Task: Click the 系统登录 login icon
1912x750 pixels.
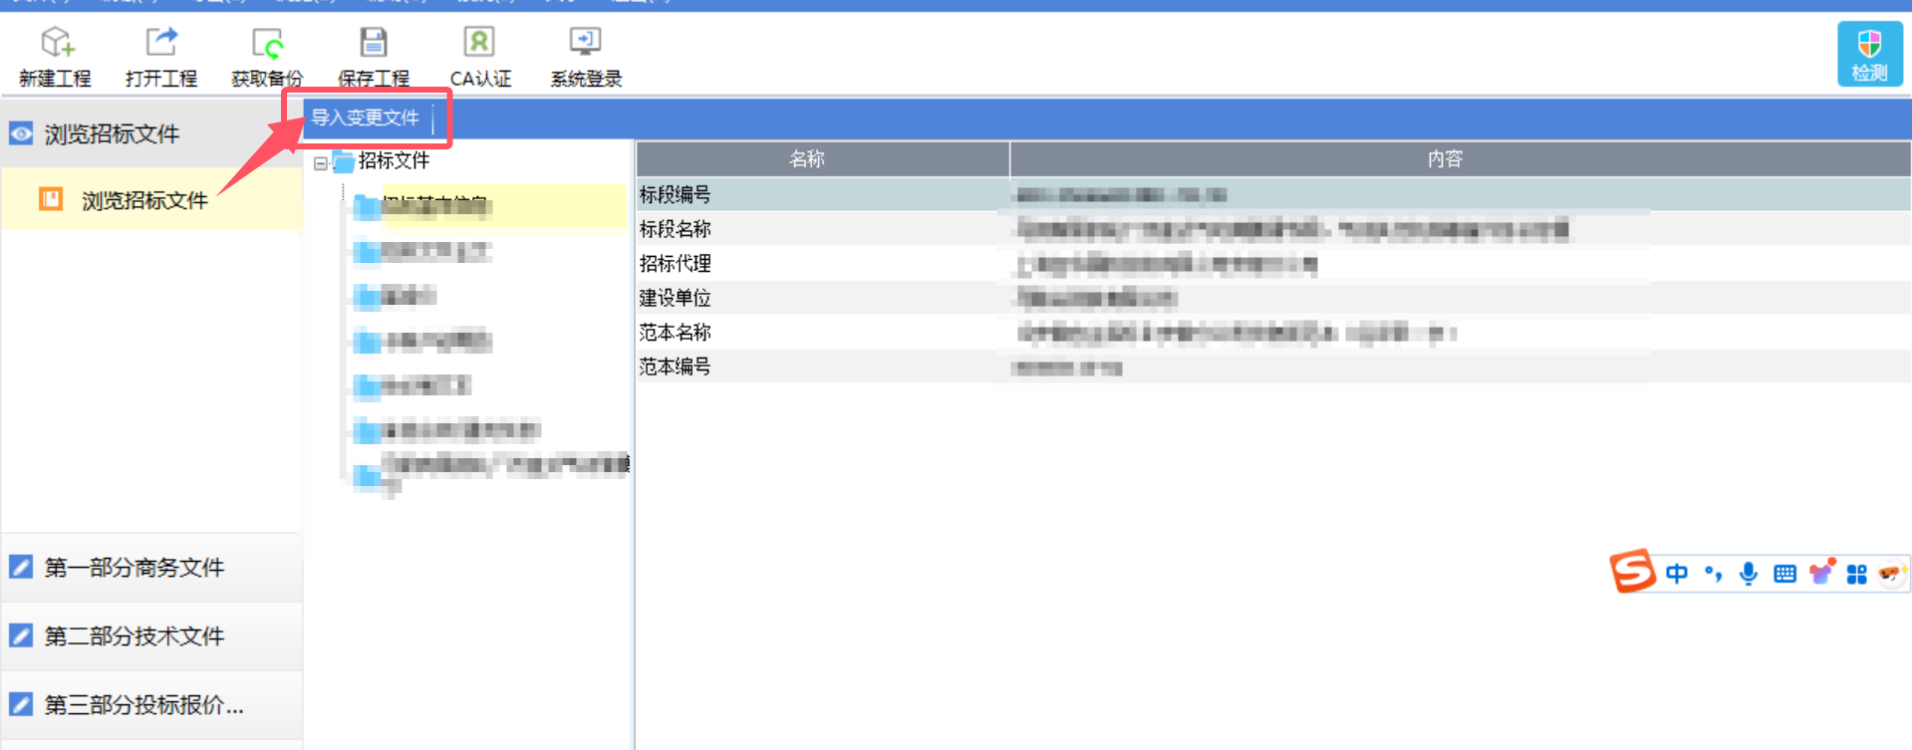Action: [x=585, y=56]
